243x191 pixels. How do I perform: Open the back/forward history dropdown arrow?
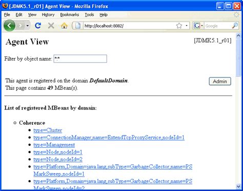pos(28,26)
